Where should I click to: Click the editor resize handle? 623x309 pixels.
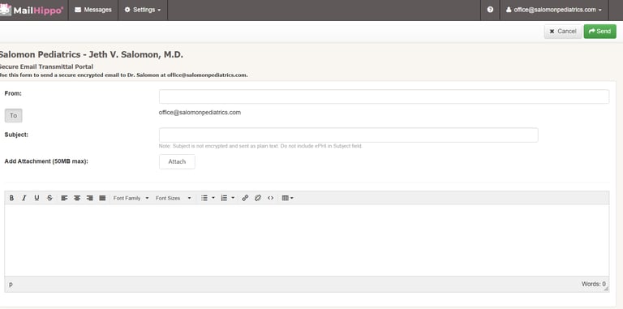coord(606,289)
